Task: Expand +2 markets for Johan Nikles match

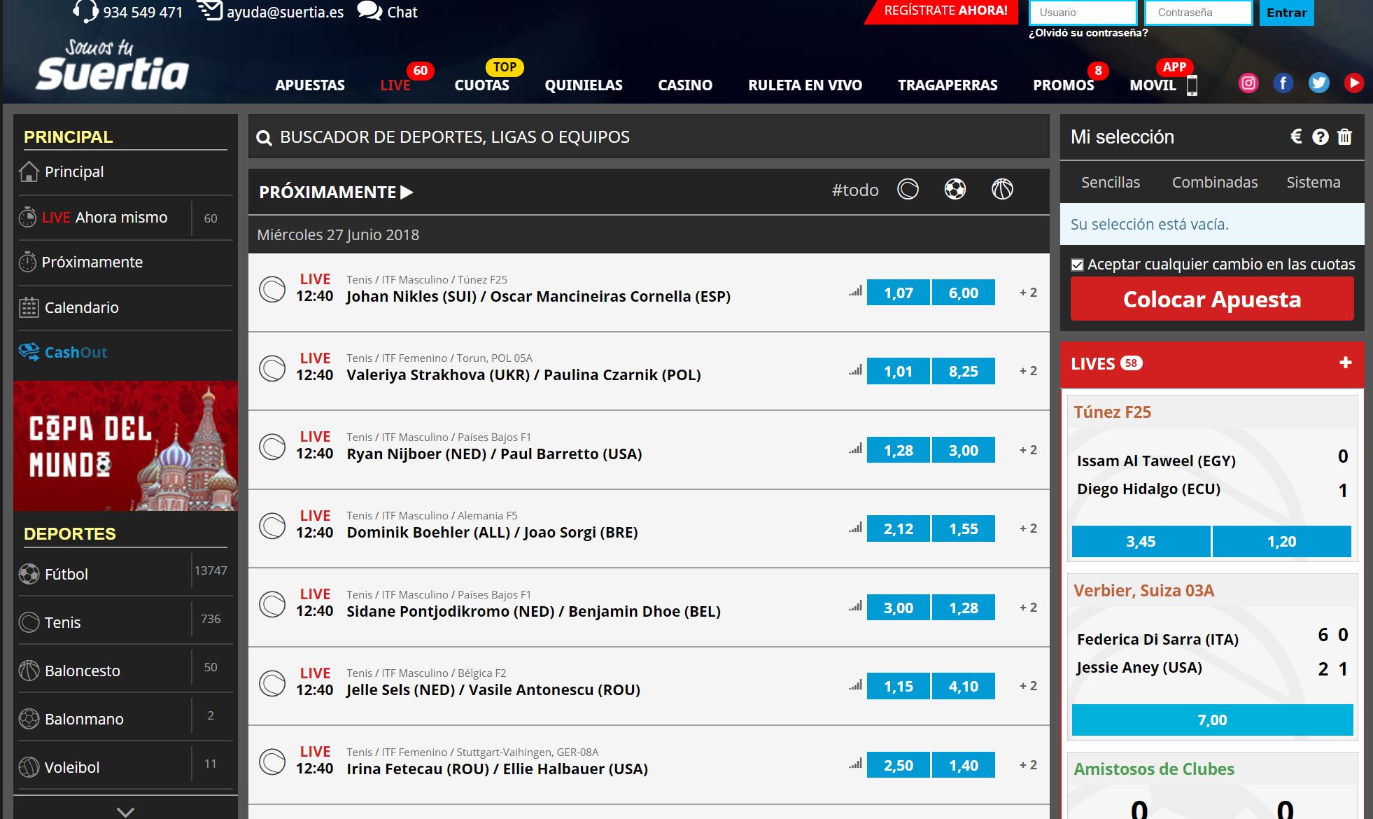Action: 1028,293
